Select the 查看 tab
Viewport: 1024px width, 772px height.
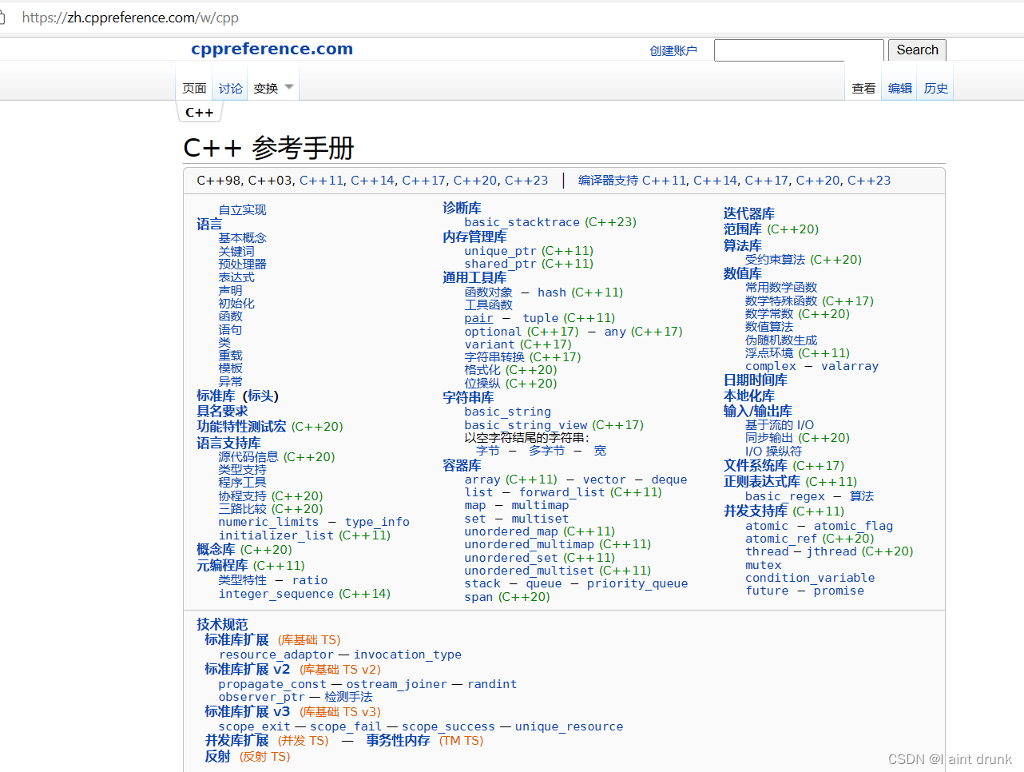(x=863, y=88)
